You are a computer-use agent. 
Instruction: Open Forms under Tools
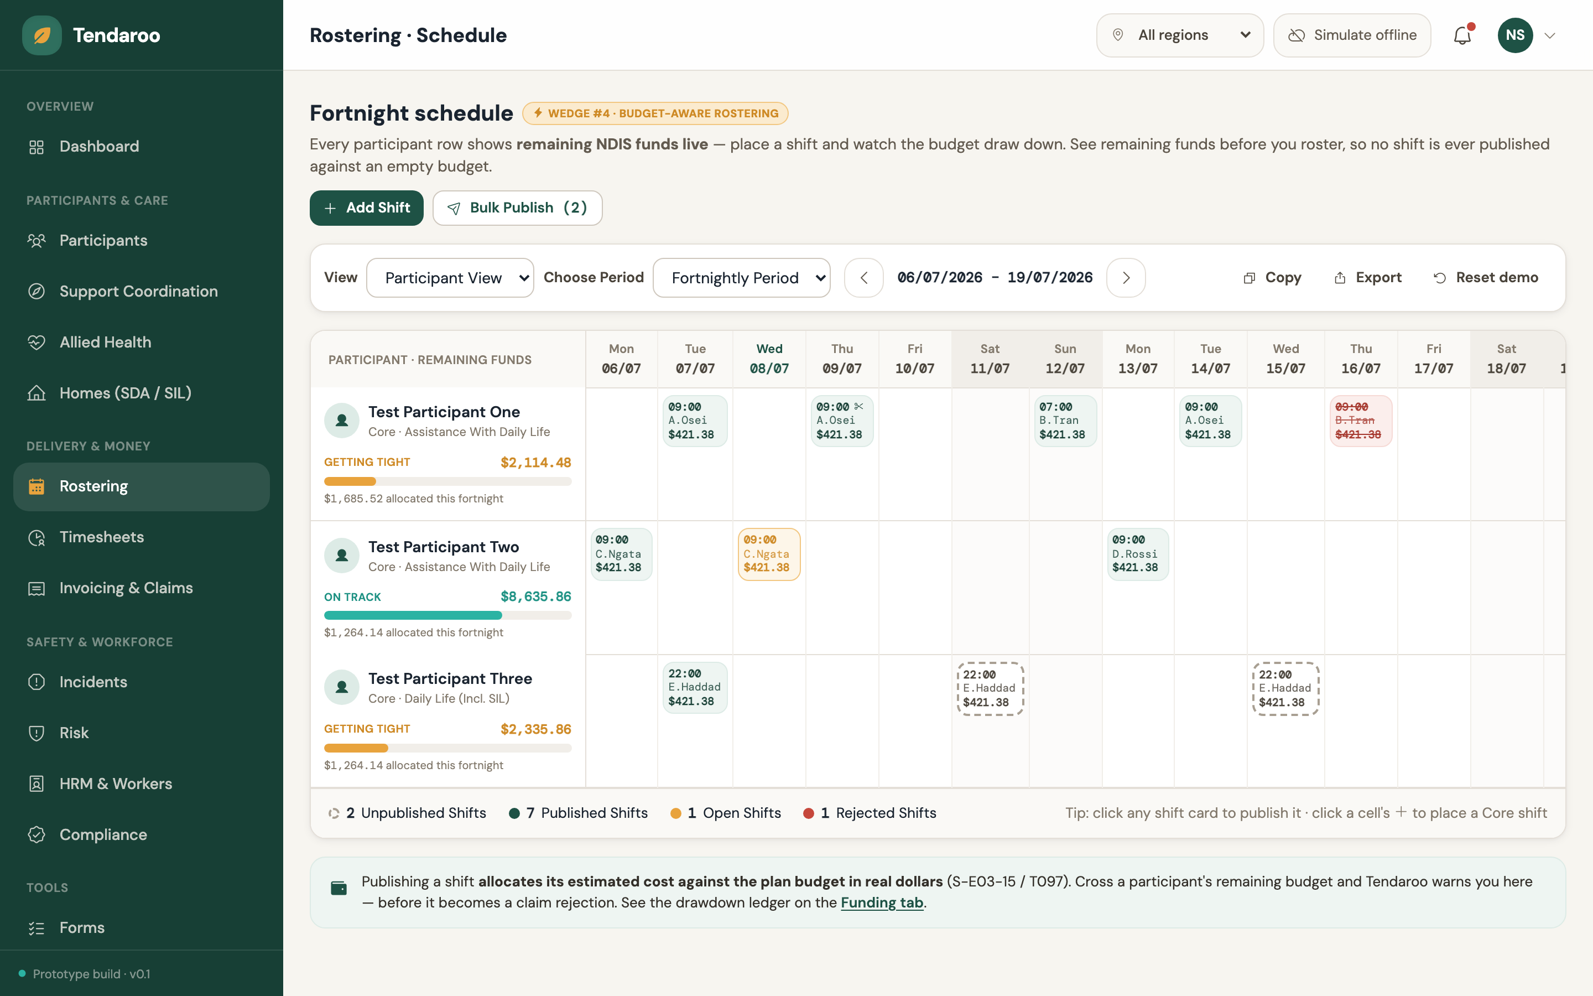click(x=142, y=927)
